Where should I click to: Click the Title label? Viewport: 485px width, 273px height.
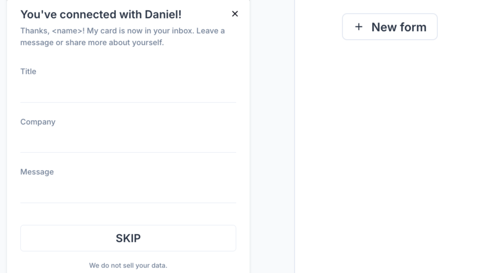click(28, 71)
